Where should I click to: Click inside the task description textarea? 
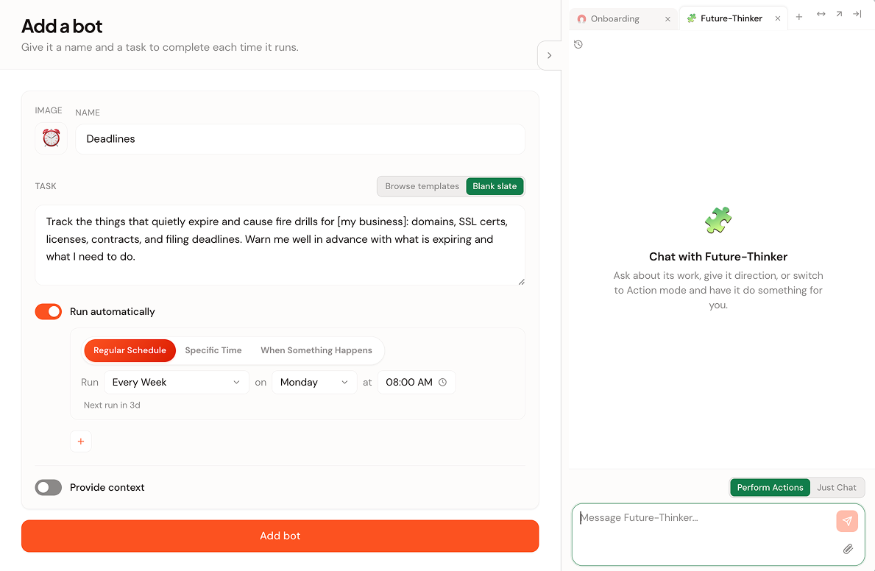[x=280, y=245]
